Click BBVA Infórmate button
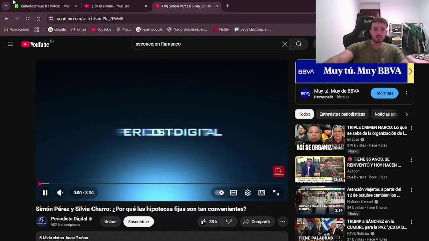The width and height of the screenshot is (429, 241). pos(384,93)
